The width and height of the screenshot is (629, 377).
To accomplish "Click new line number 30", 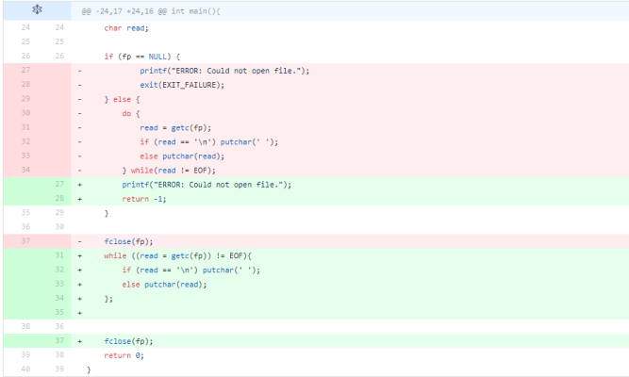I will coord(59,226).
